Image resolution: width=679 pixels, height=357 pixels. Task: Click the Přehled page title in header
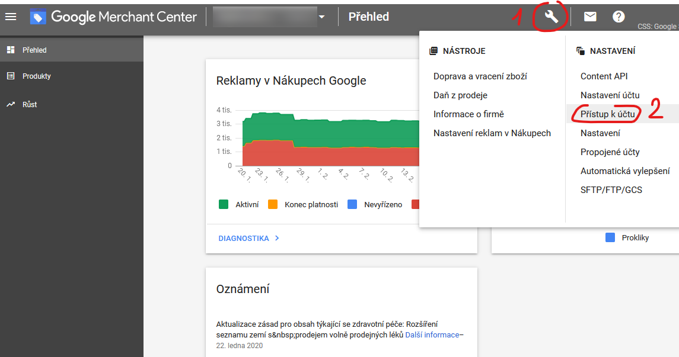(x=368, y=17)
